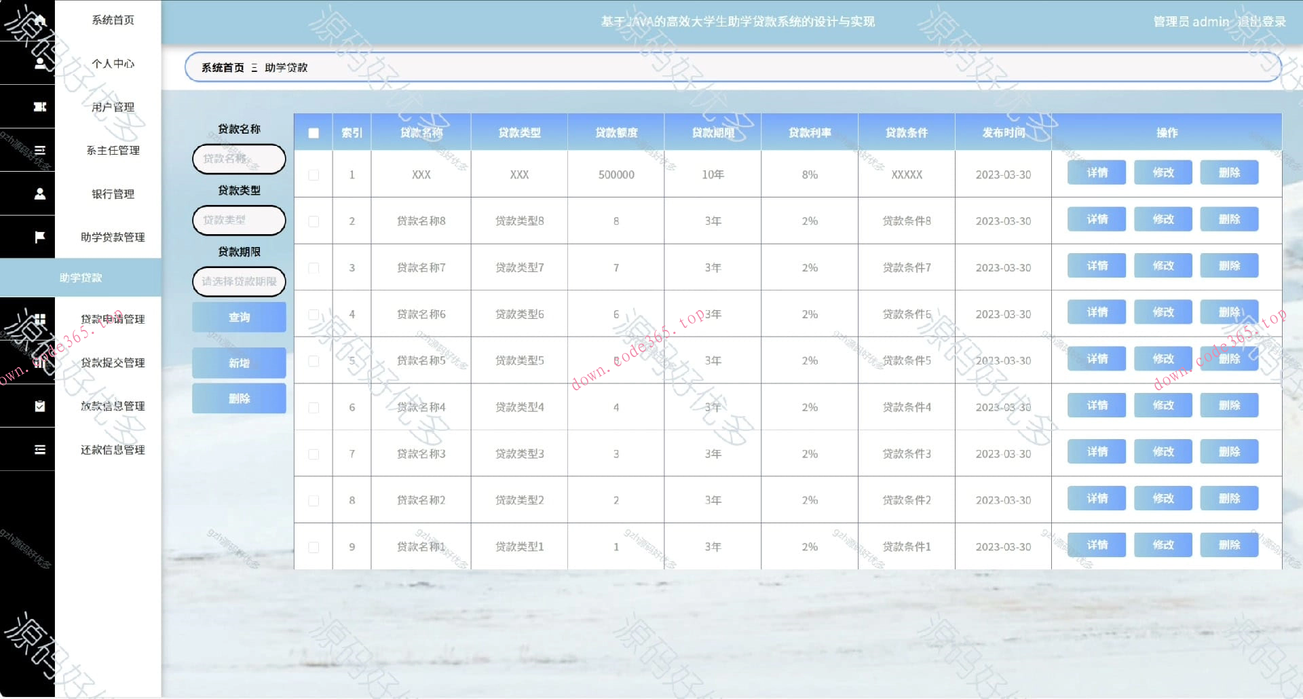The height and width of the screenshot is (699, 1303).
Task: Open the 请选择贷款期限 dropdown
Action: coord(239,282)
